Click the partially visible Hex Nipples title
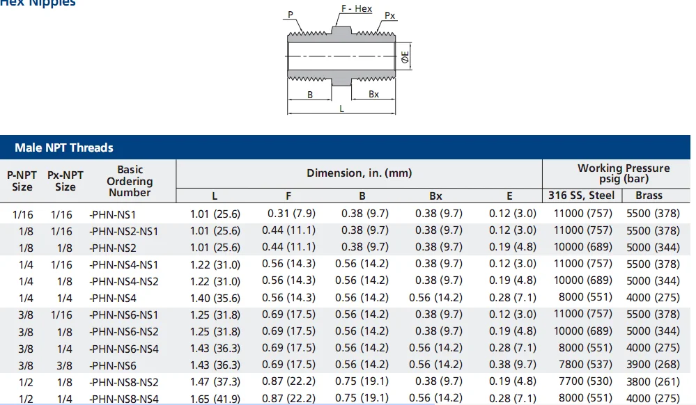 point(38,3)
